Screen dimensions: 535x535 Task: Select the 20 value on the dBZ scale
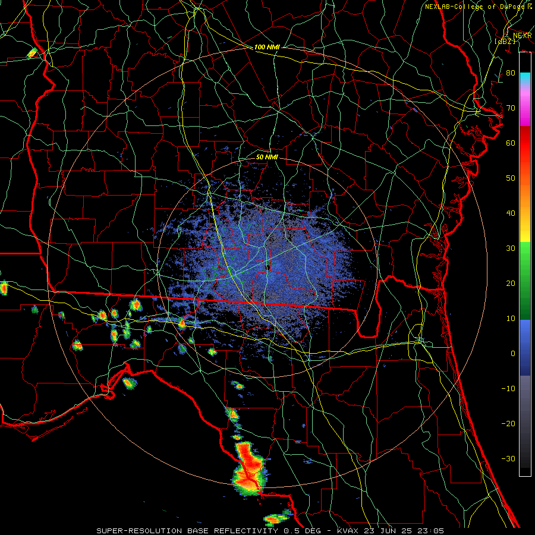[511, 283]
